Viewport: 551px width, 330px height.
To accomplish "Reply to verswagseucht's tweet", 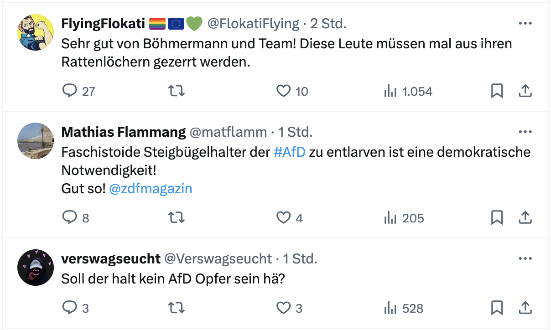I will (70, 308).
